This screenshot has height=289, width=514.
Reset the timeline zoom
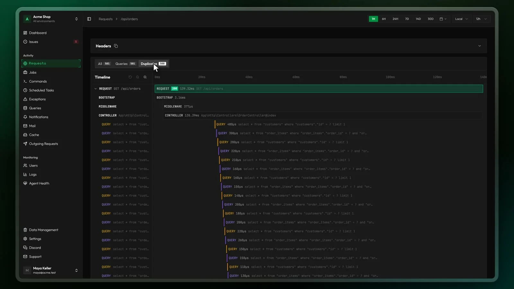[130, 77]
